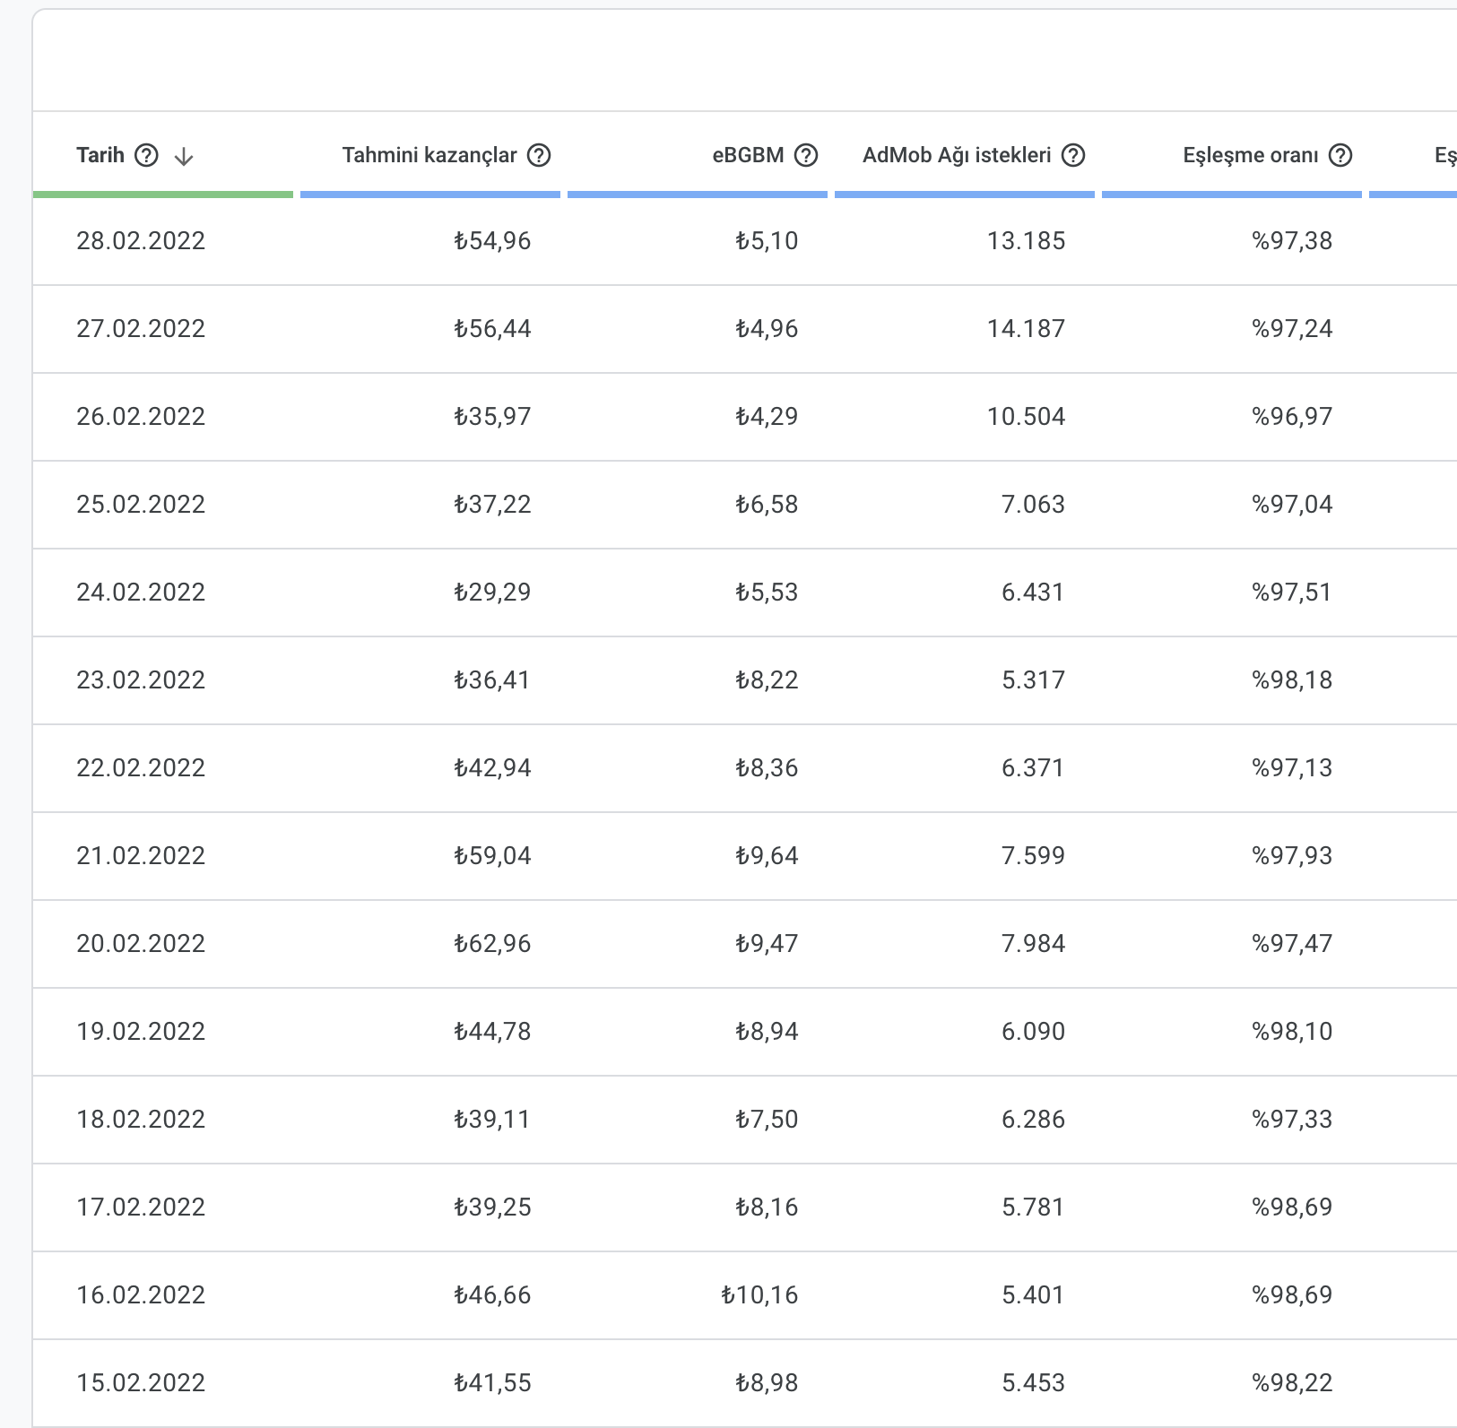
Task: Select the date 17.02.2022
Action: tap(141, 1207)
